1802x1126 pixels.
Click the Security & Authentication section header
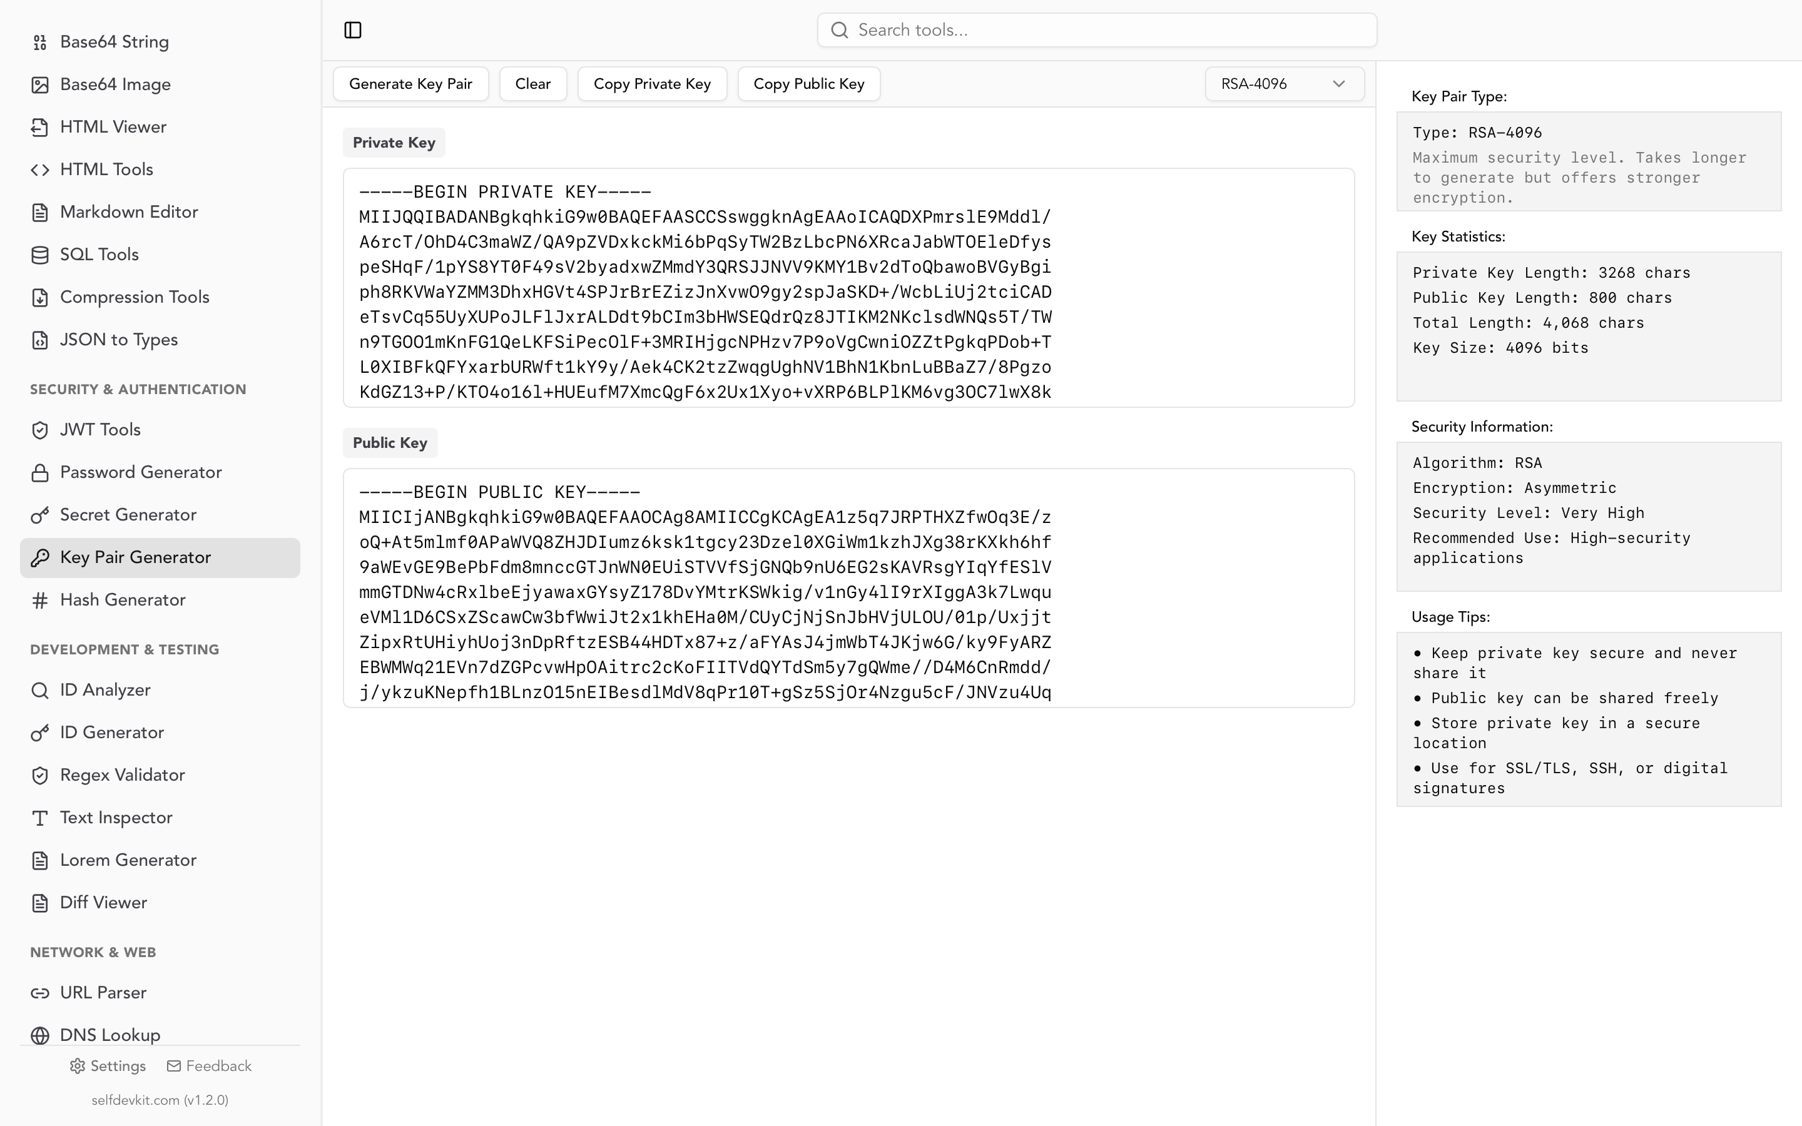[x=138, y=390]
